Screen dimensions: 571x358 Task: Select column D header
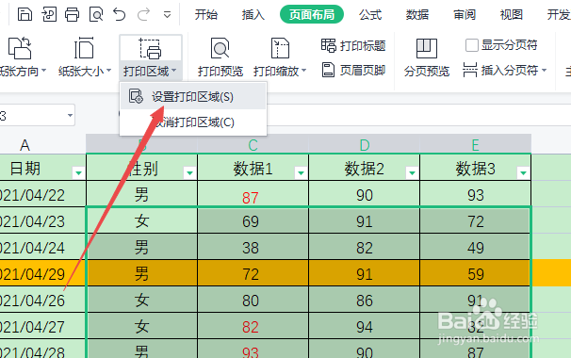[364, 145]
